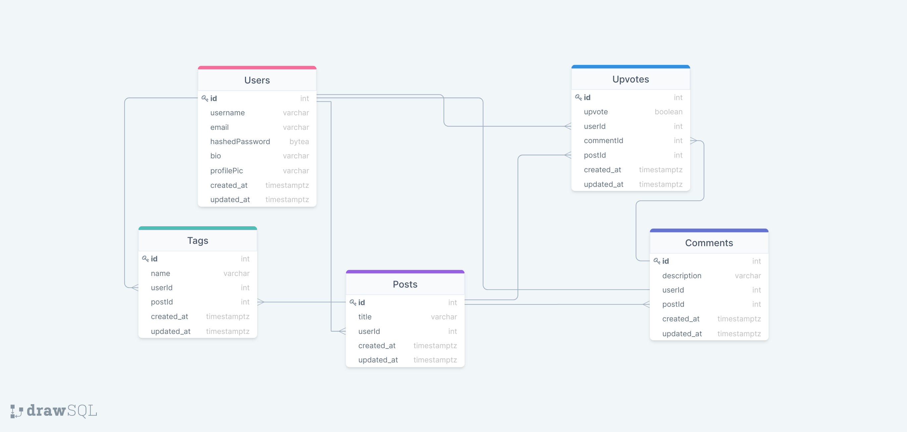Click created_at in Comments table

tap(709, 319)
